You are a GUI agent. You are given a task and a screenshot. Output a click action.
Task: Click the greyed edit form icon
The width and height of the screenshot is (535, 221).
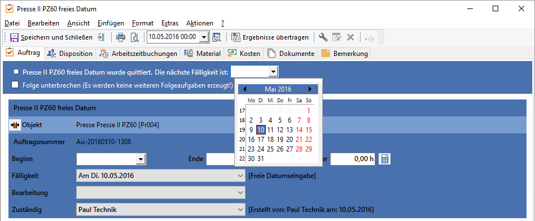(337, 37)
